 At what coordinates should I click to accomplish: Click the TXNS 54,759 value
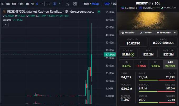(126, 77)
